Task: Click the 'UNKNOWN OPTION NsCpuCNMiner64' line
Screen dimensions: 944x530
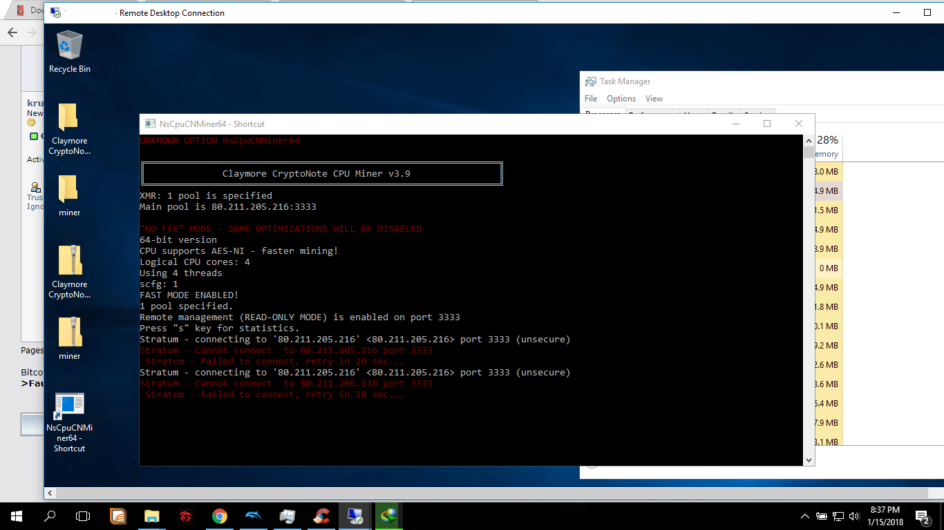Action: [220, 141]
